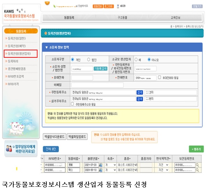The height and width of the screenshot is (193, 206).
Task: Select 아니오 for 소규모 생산업자
Action: click(149, 59)
